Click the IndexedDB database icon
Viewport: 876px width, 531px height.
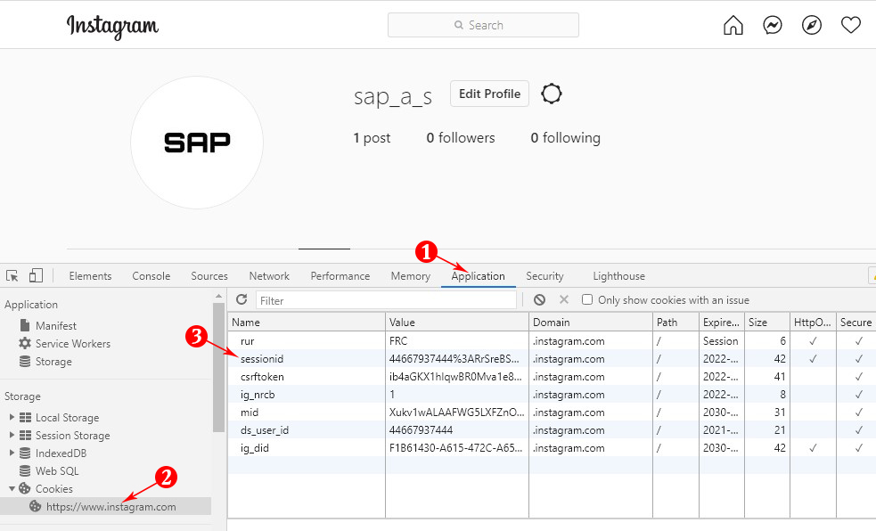pos(25,453)
